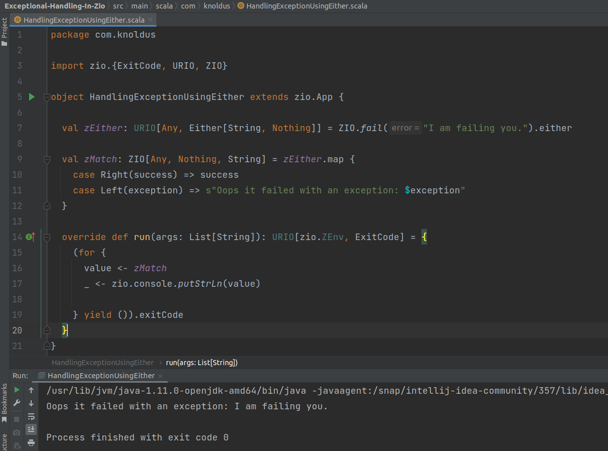Jump to next stack trace with down arrow

[32, 403]
